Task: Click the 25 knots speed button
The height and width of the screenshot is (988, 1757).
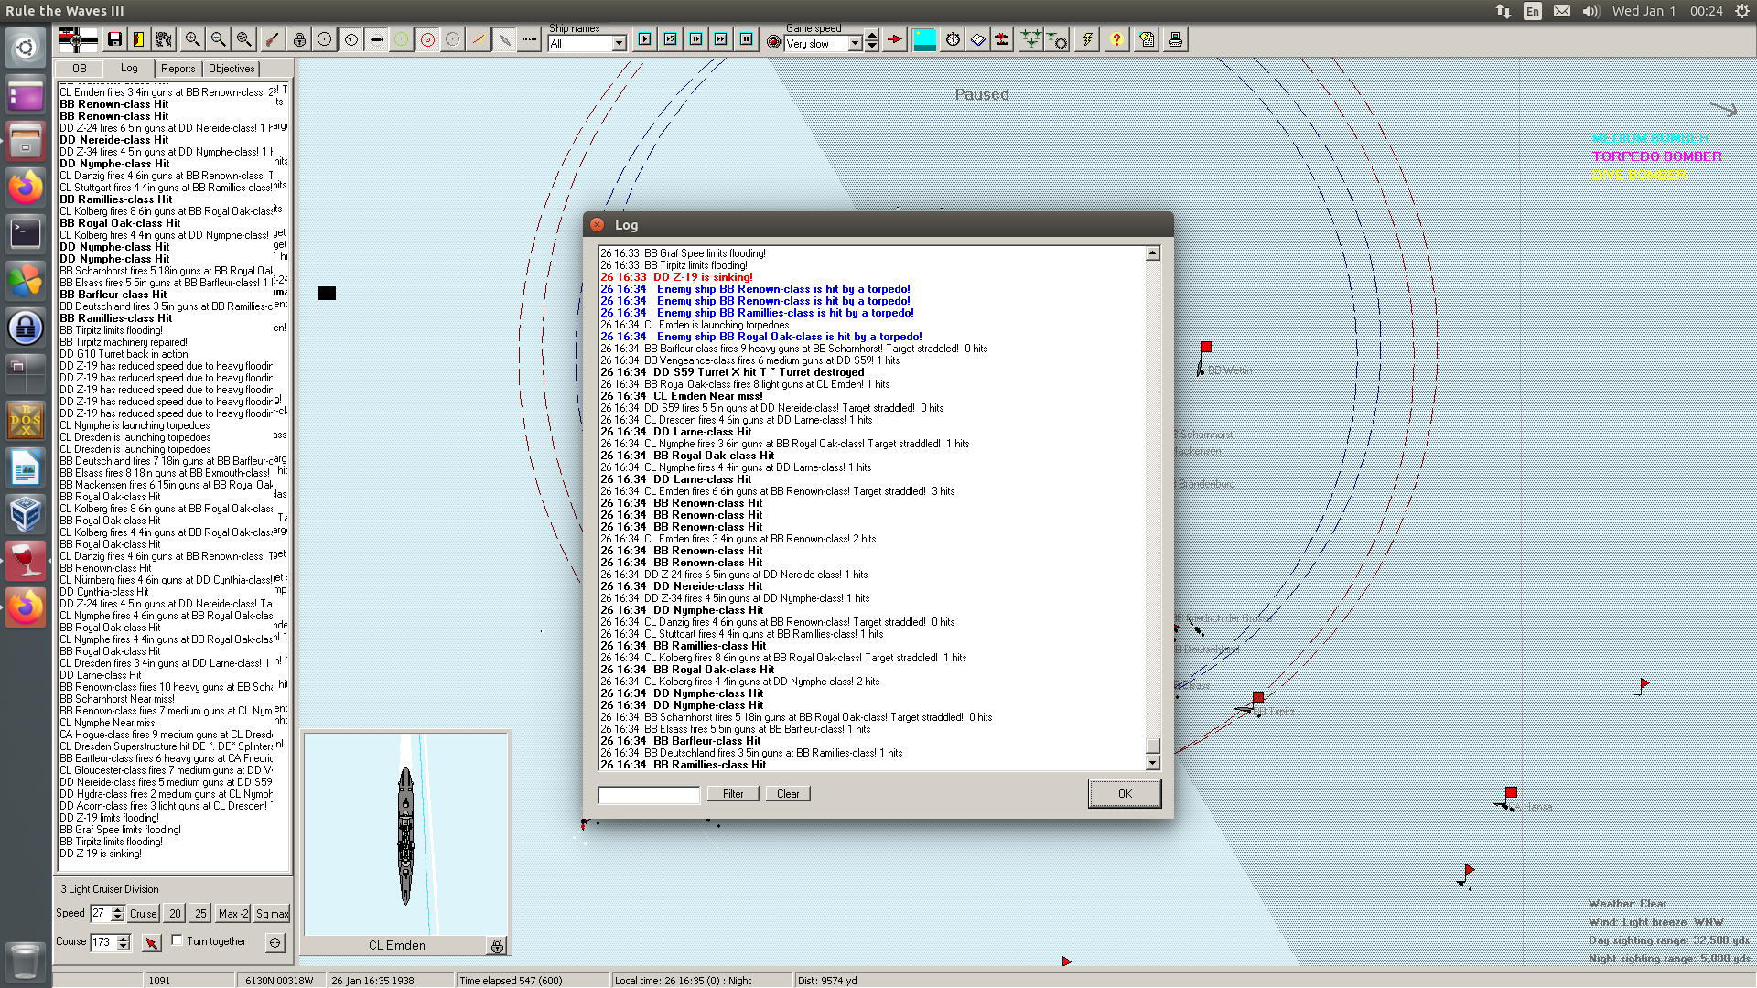Action: [200, 914]
